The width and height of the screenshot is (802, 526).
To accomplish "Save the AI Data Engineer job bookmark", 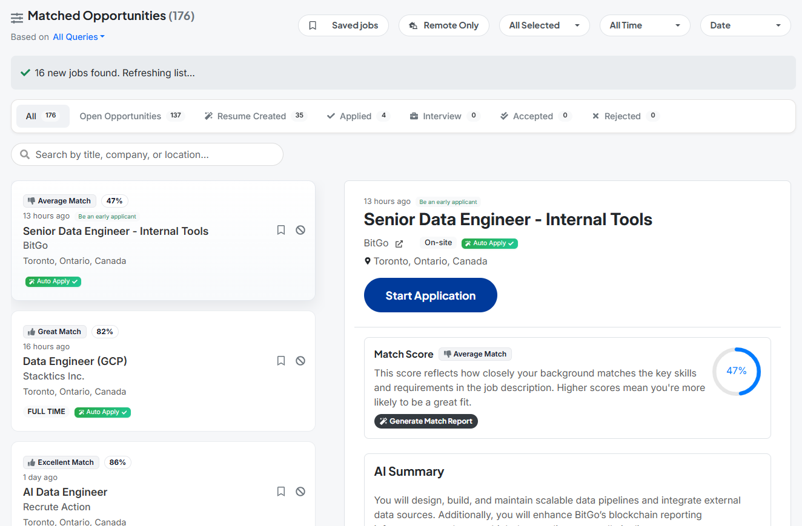I will [281, 491].
